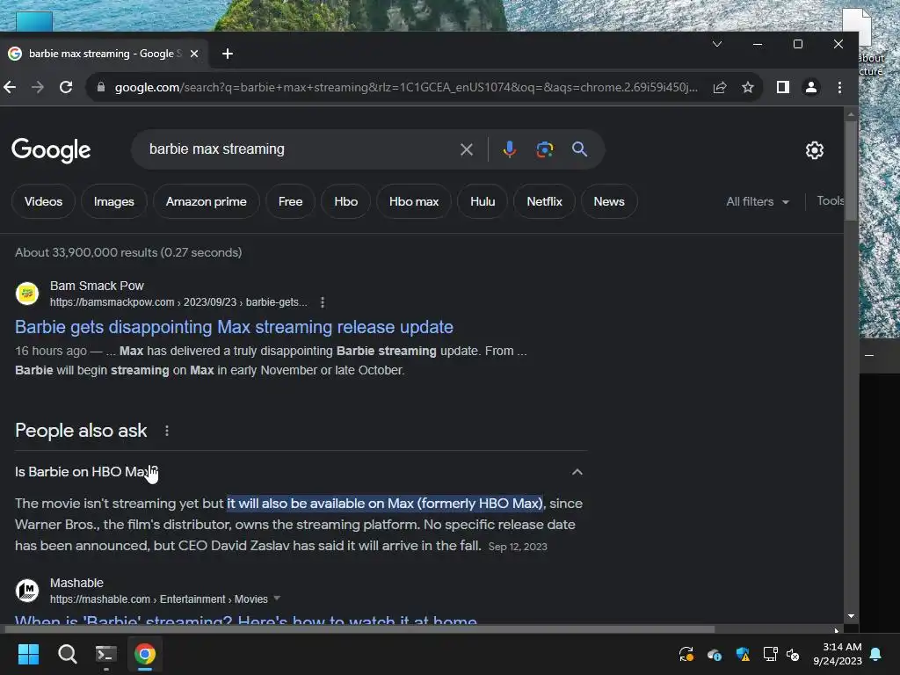Open a new browser tab

[x=228, y=54]
